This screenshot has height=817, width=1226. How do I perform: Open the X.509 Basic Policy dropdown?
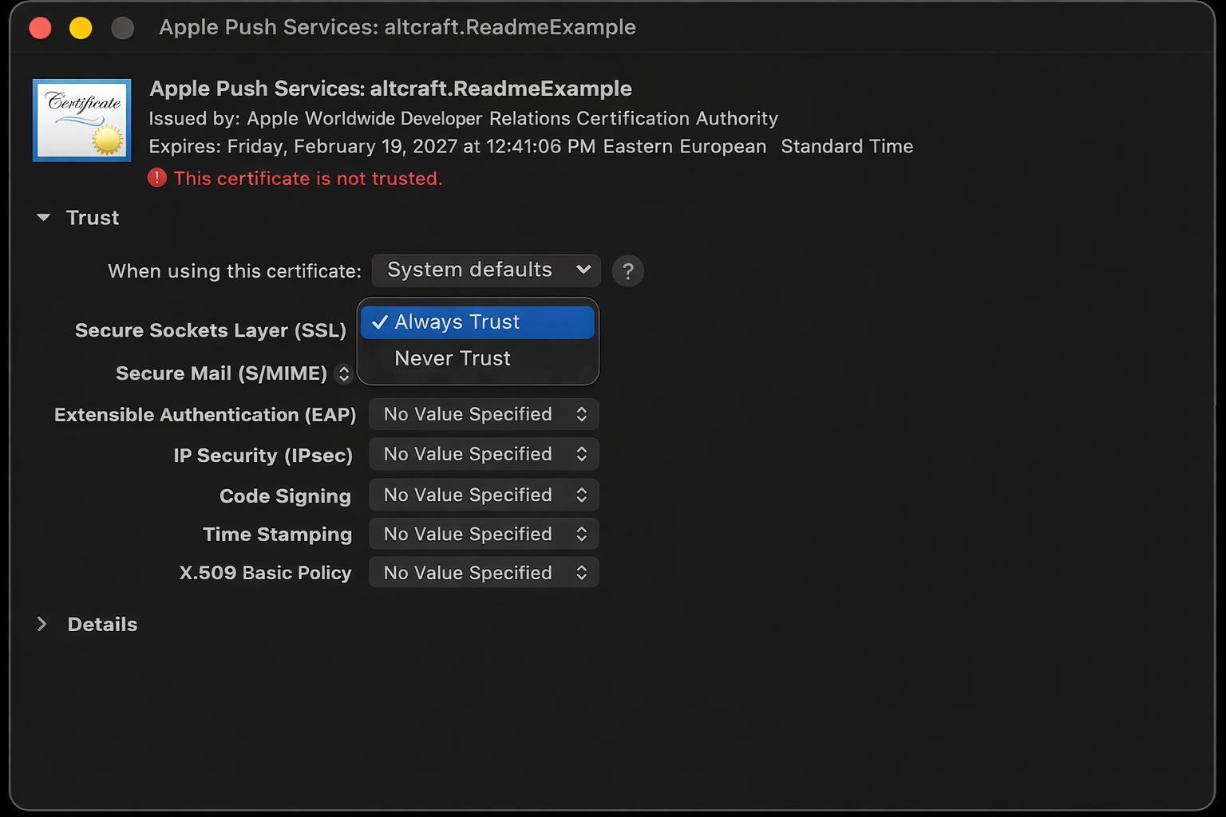(484, 573)
